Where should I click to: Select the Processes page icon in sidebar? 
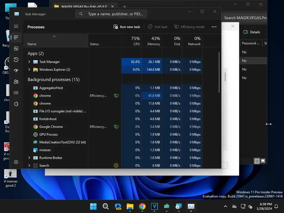pos(16,37)
